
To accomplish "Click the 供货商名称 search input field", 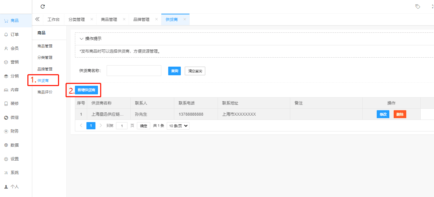I will (134, 71).
